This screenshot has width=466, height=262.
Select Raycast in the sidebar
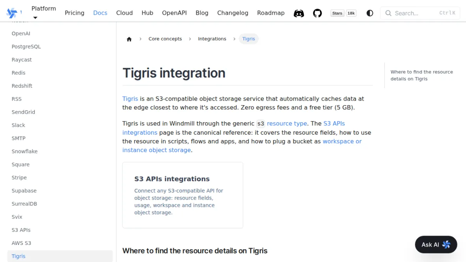(x=22, y=60)
